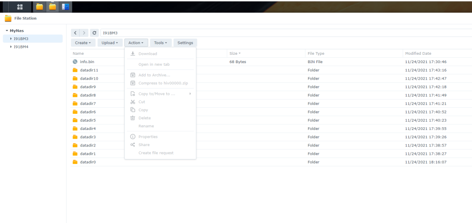The image size is (472, 223).
Task: Click the forward navigation arrow
Action: click(x=84, y=33)
